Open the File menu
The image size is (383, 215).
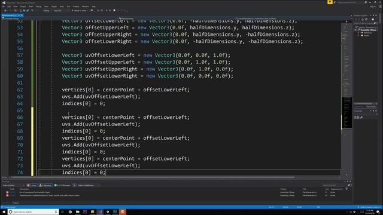[3, 7]
